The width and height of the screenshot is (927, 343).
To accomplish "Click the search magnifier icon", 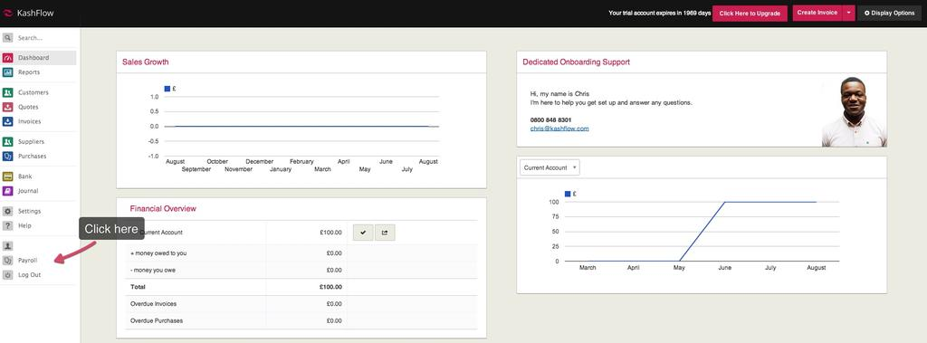I will [x=7, y=38].
